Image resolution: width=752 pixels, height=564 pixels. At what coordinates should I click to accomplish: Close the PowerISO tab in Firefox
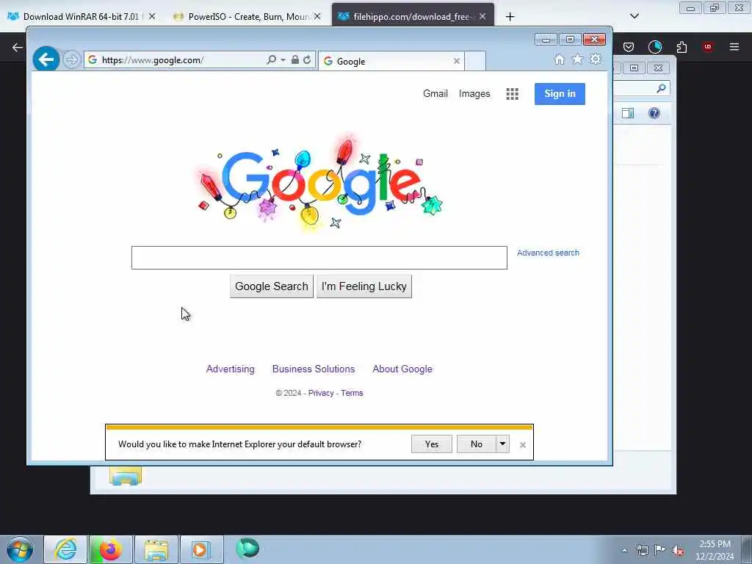[317, 16]
